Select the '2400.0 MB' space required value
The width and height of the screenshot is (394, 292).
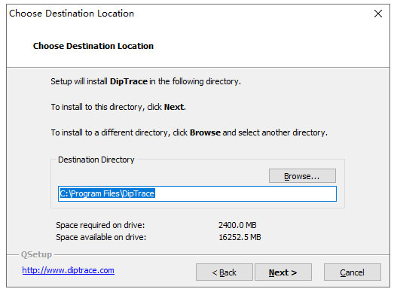point(237,225)
